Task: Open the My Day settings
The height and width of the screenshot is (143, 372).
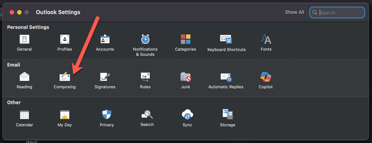Action: pos(65,115)
